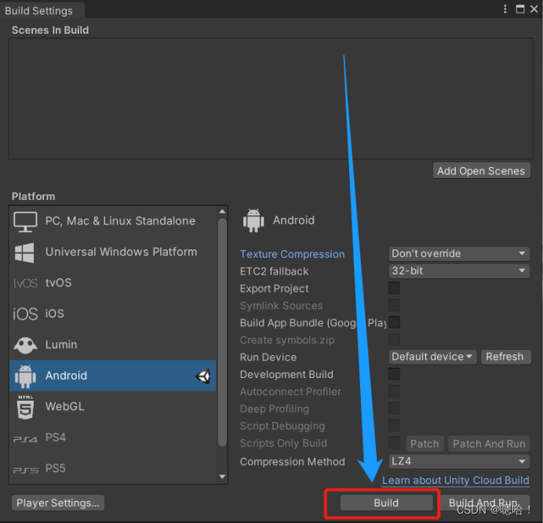Open Player Settings

click(58, 503)
